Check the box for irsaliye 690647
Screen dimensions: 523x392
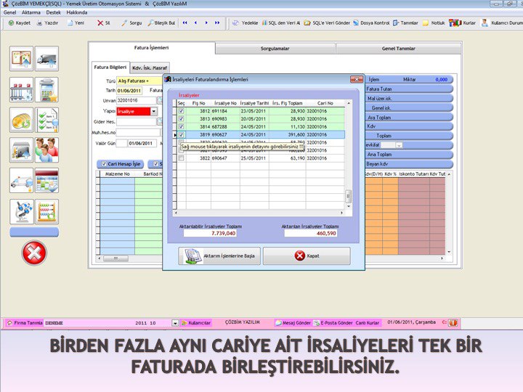click(x=182, y=158)
